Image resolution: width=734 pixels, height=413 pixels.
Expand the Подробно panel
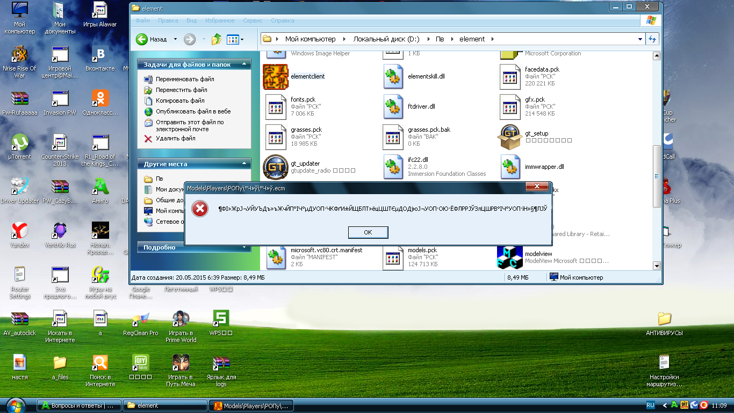tap(244, 247)
